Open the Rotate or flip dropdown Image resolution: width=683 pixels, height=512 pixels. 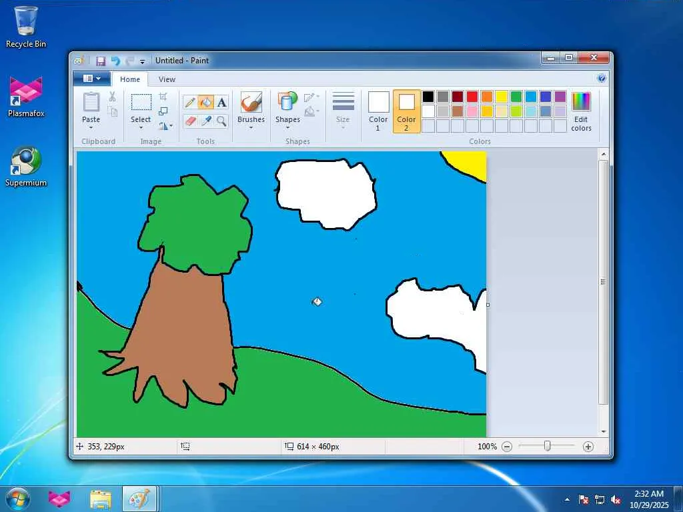click(165, 126)
